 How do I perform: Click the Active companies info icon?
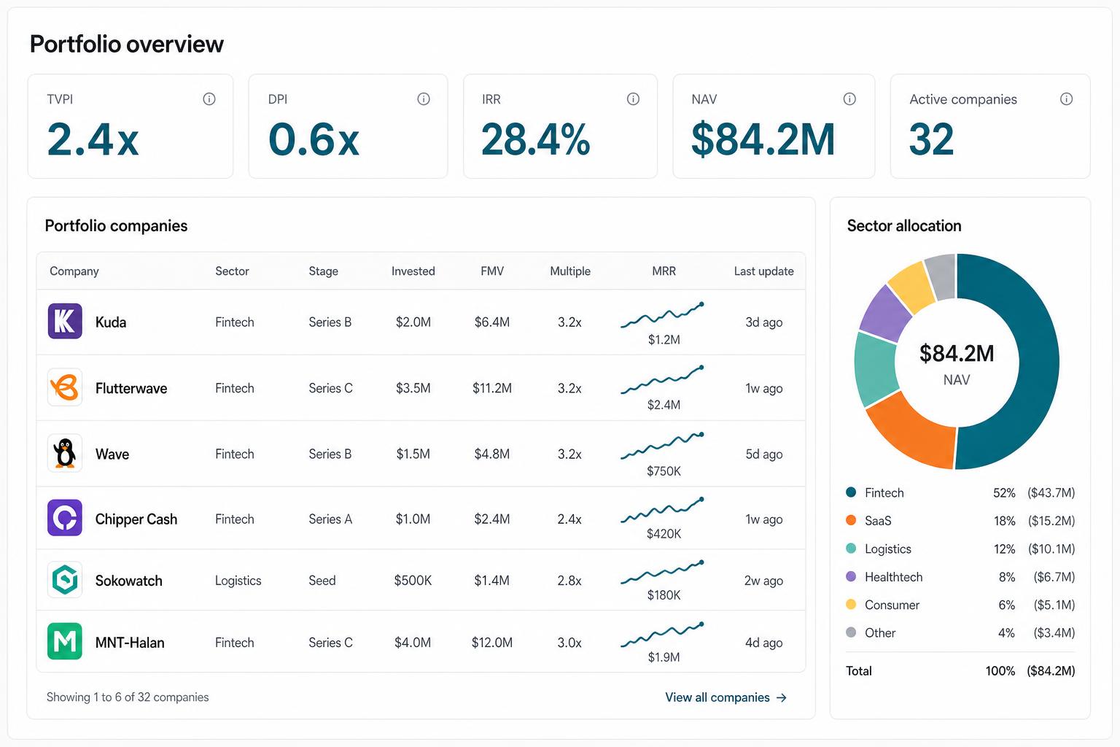[1066, 99]
